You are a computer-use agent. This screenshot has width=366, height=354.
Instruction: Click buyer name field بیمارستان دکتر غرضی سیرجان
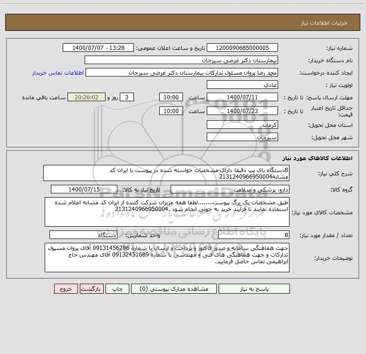click(x=181, y=60)
